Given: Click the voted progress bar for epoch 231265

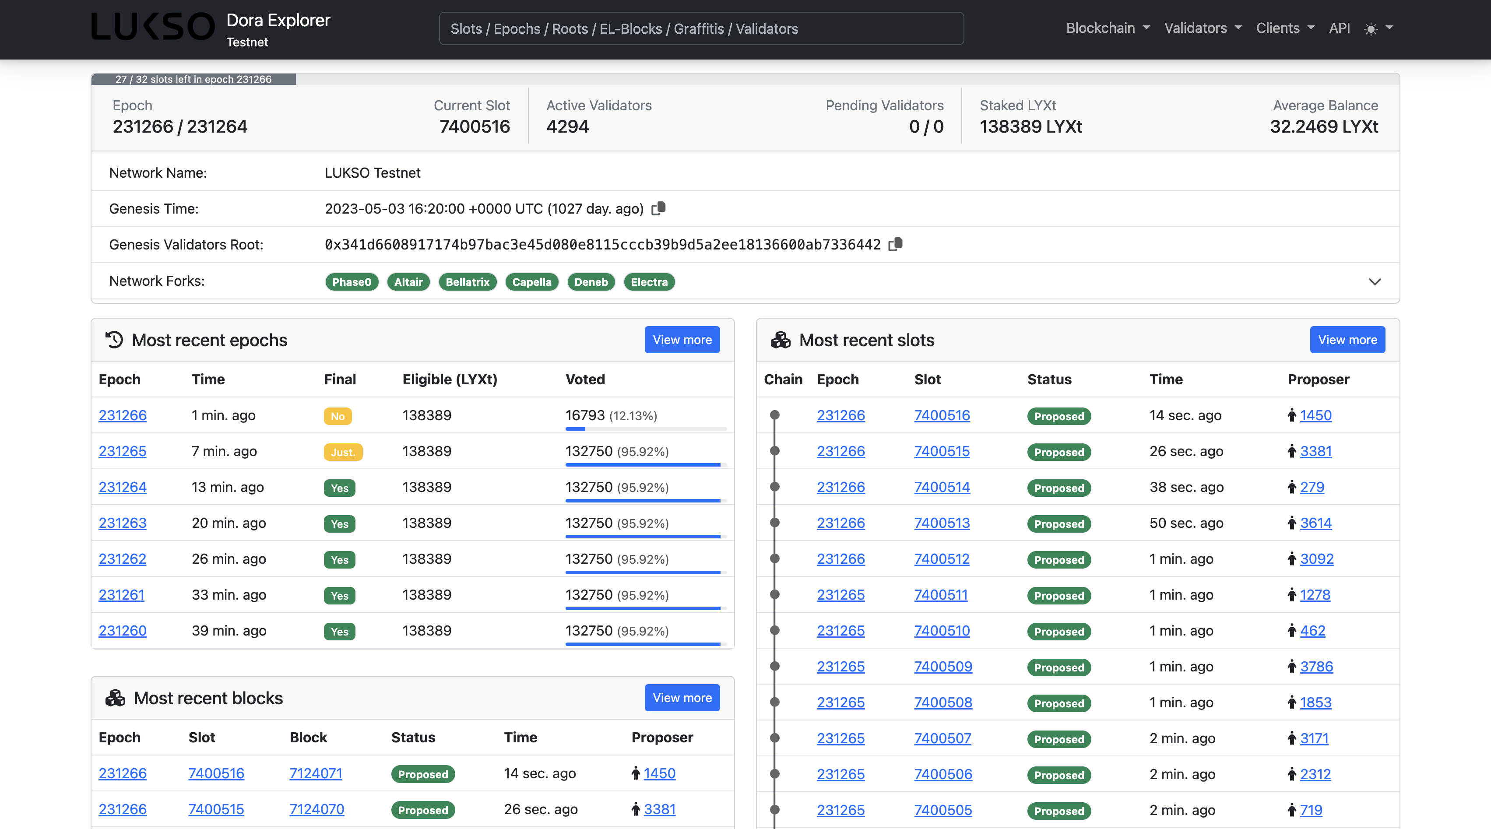Looking at the screenshot, I should [643, 465].
